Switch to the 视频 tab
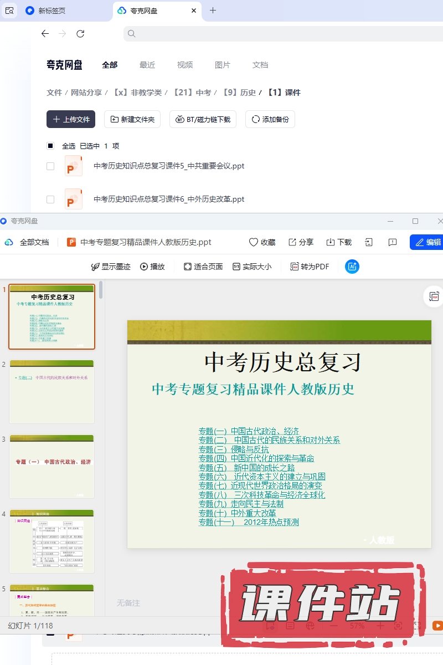Viewport: 443px width, 665px height. click(185, 65)
